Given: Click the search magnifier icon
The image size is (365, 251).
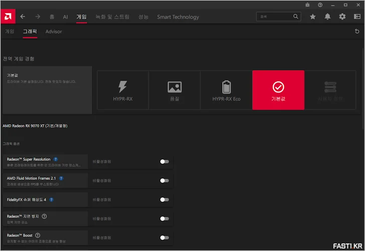Looking at the screenshot, I should click(x=295, y=17).
